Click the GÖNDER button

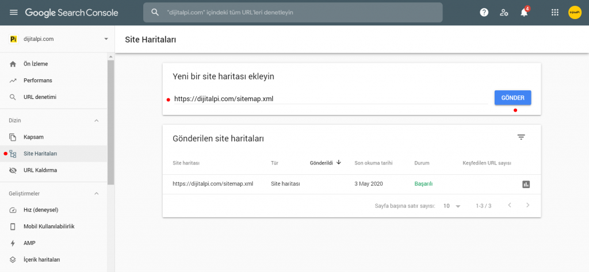[x=512, y=98]
